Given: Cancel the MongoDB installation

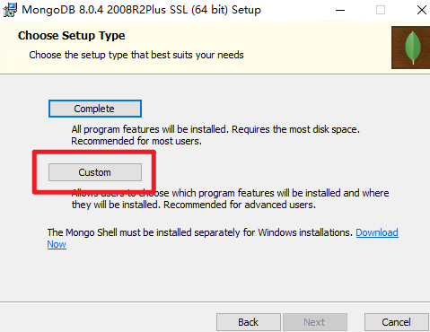Looking at the screenshot, I should [396, 322].
